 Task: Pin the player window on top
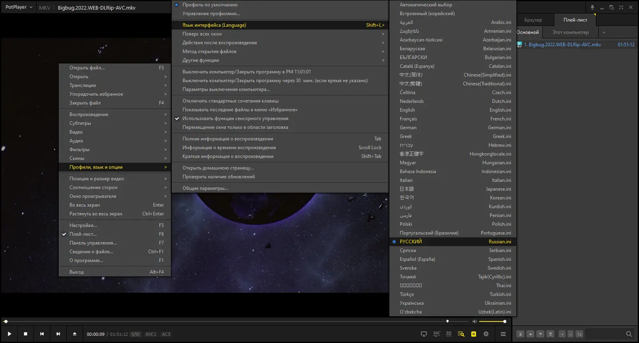592,8
